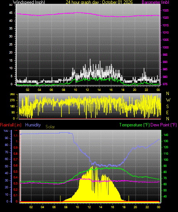Screen dimensions: 178x212
Task: Click the 45 windspeed scale value
Action: [11, 13]
